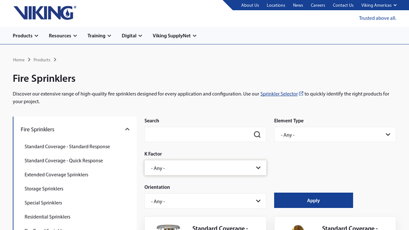Open the Viking SupplyNet menu
This screenshot has height=230, width=409.
click(174, 36)
